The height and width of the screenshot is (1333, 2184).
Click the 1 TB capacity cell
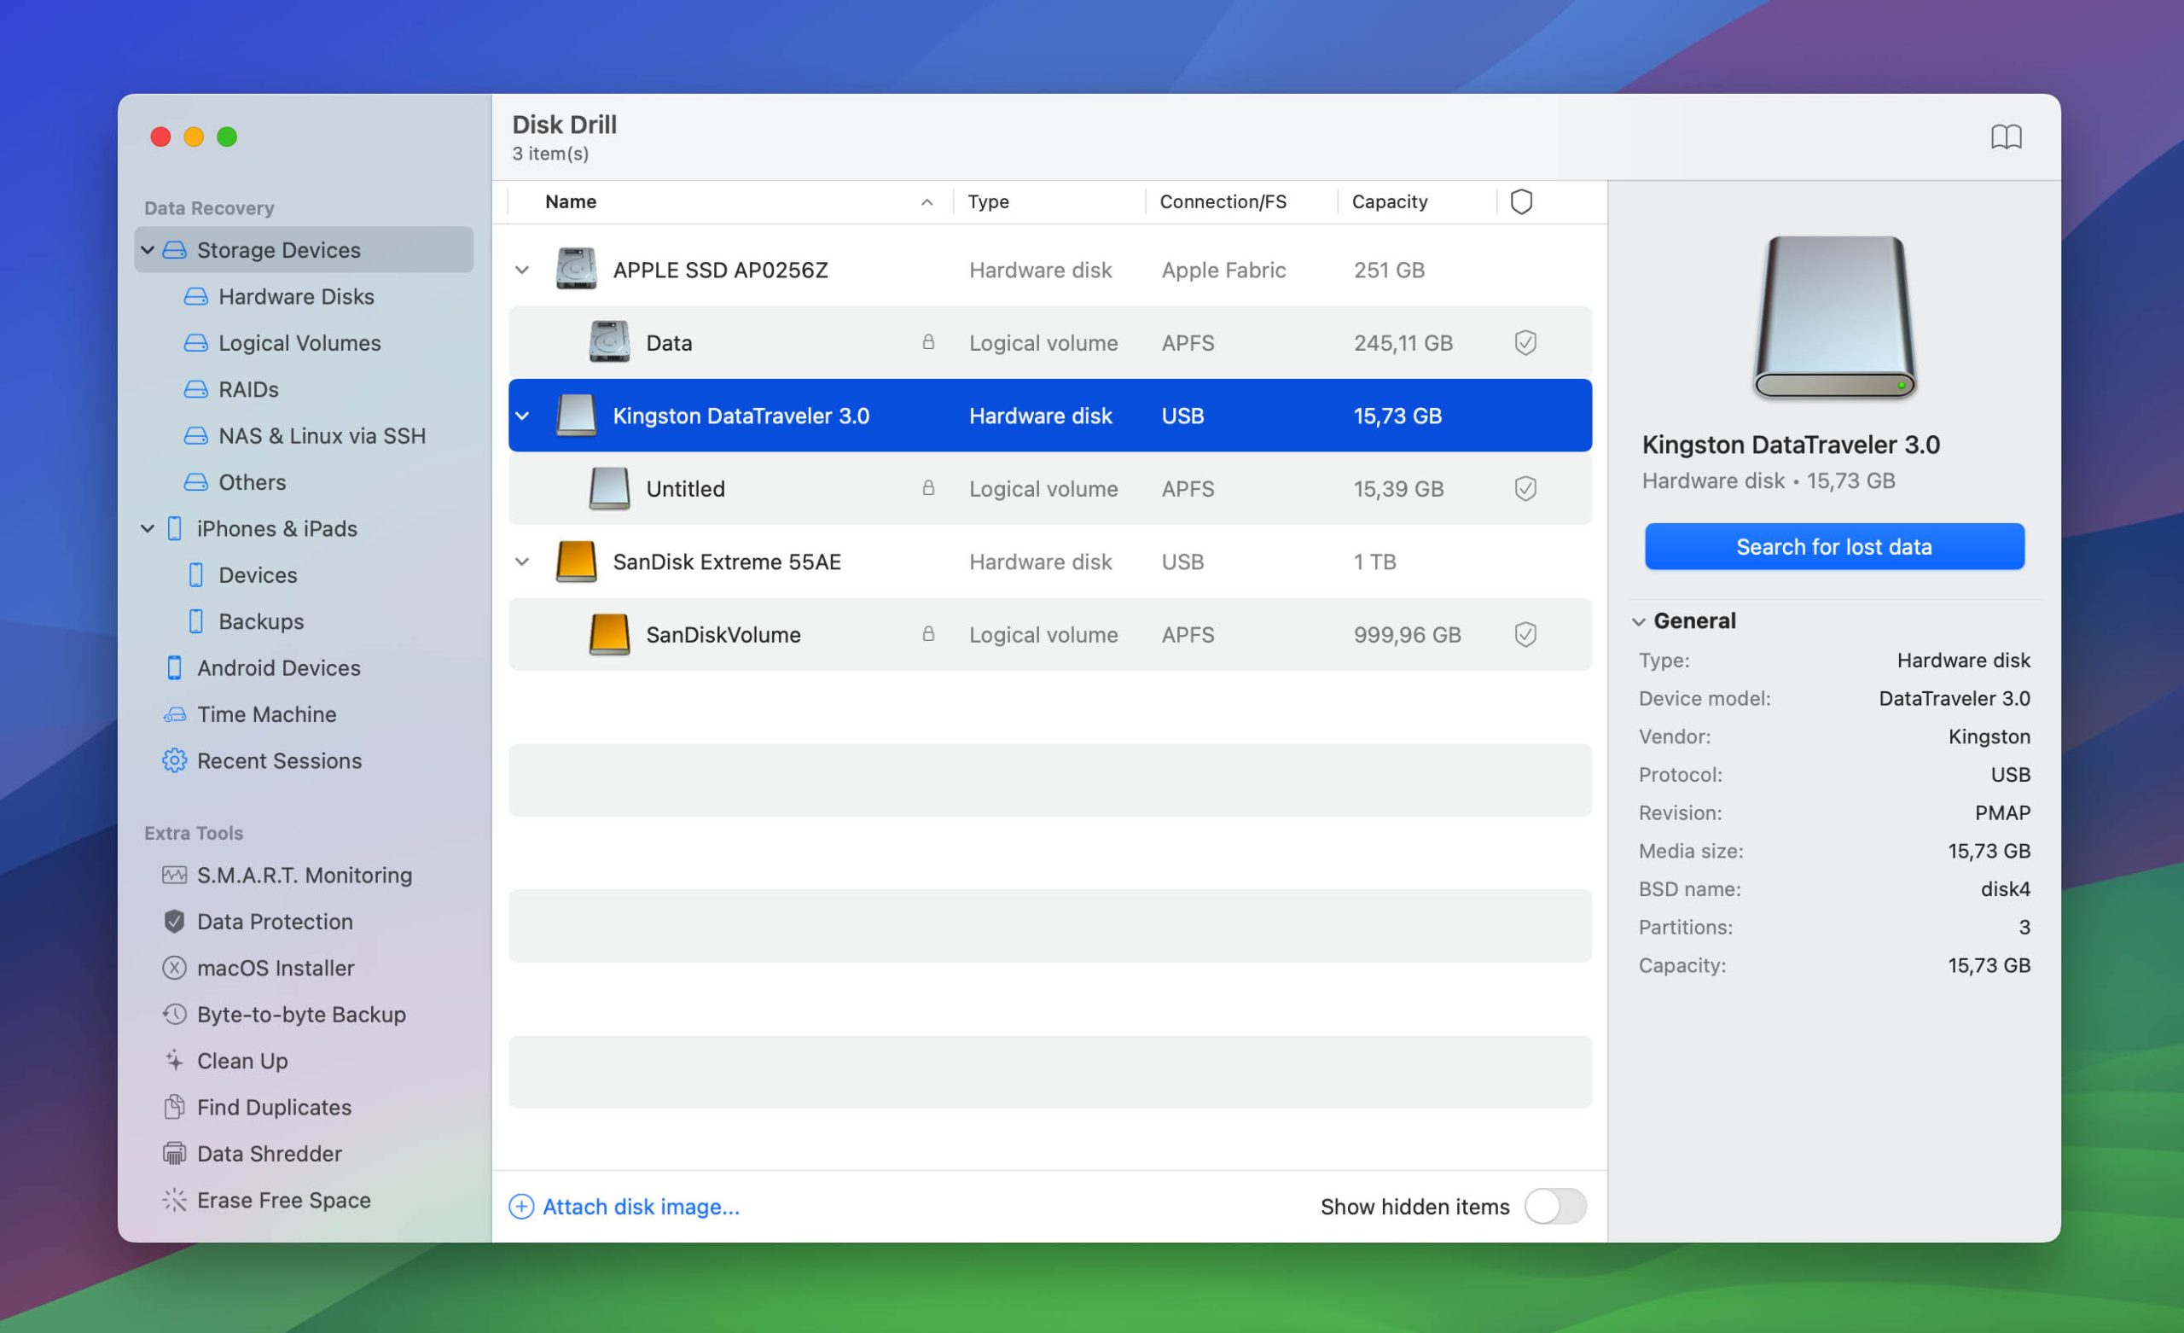point(1374,562)
